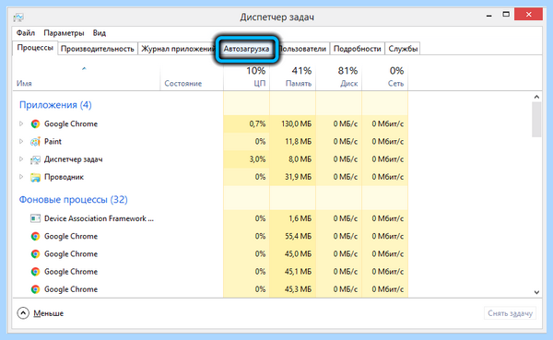Viewport: 553px width, 340px height.
Task: Click the scrollbar down arrow
Action: pos(536,292)
